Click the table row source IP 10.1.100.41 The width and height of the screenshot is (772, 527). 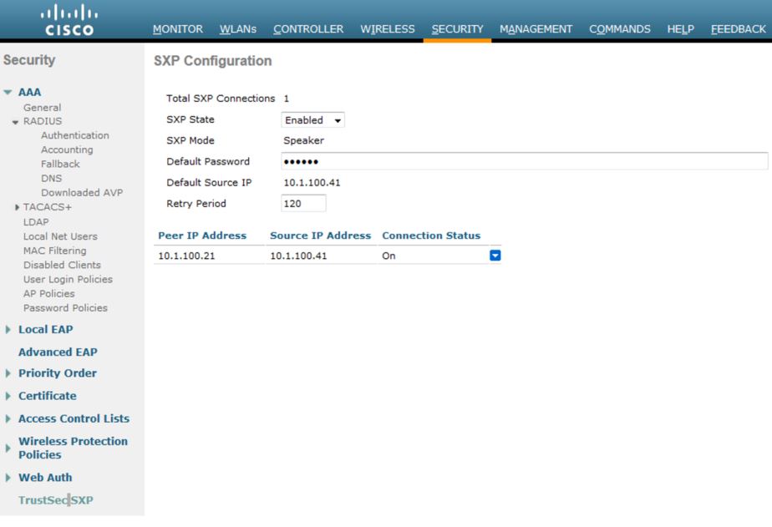pyautogui.click(x=298, y=256)
